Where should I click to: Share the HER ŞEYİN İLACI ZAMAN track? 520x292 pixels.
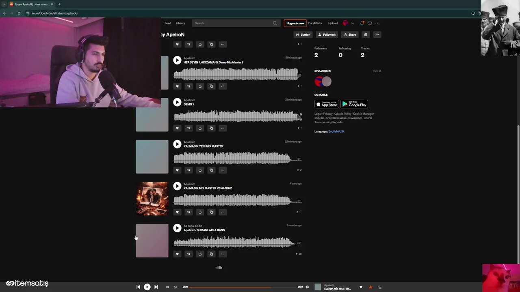(200, 86)
